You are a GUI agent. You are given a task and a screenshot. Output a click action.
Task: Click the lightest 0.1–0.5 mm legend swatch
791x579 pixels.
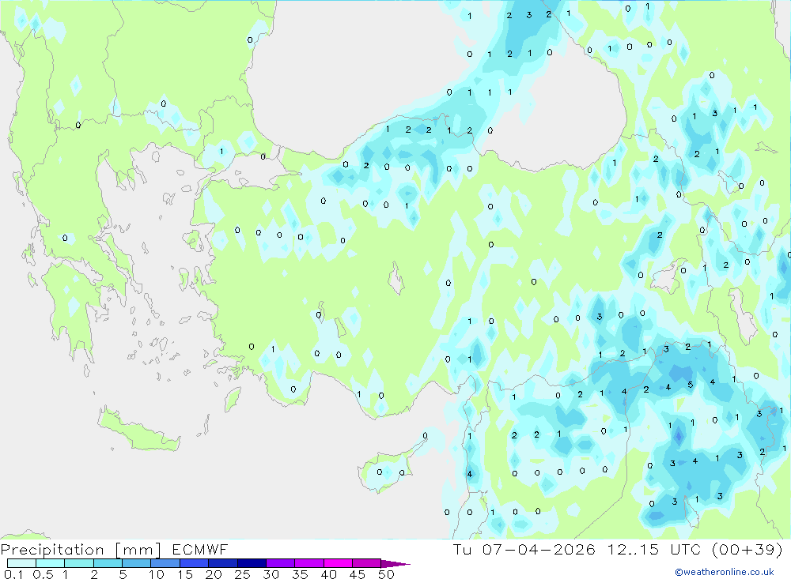pos(21,563)
